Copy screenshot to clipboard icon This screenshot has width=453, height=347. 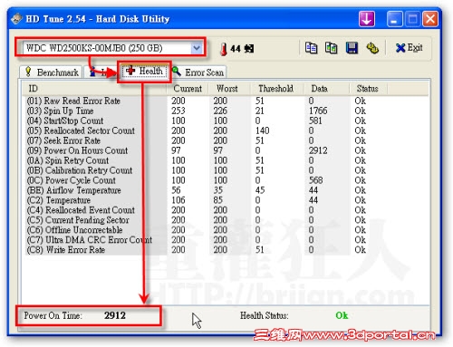click(331, 48)
